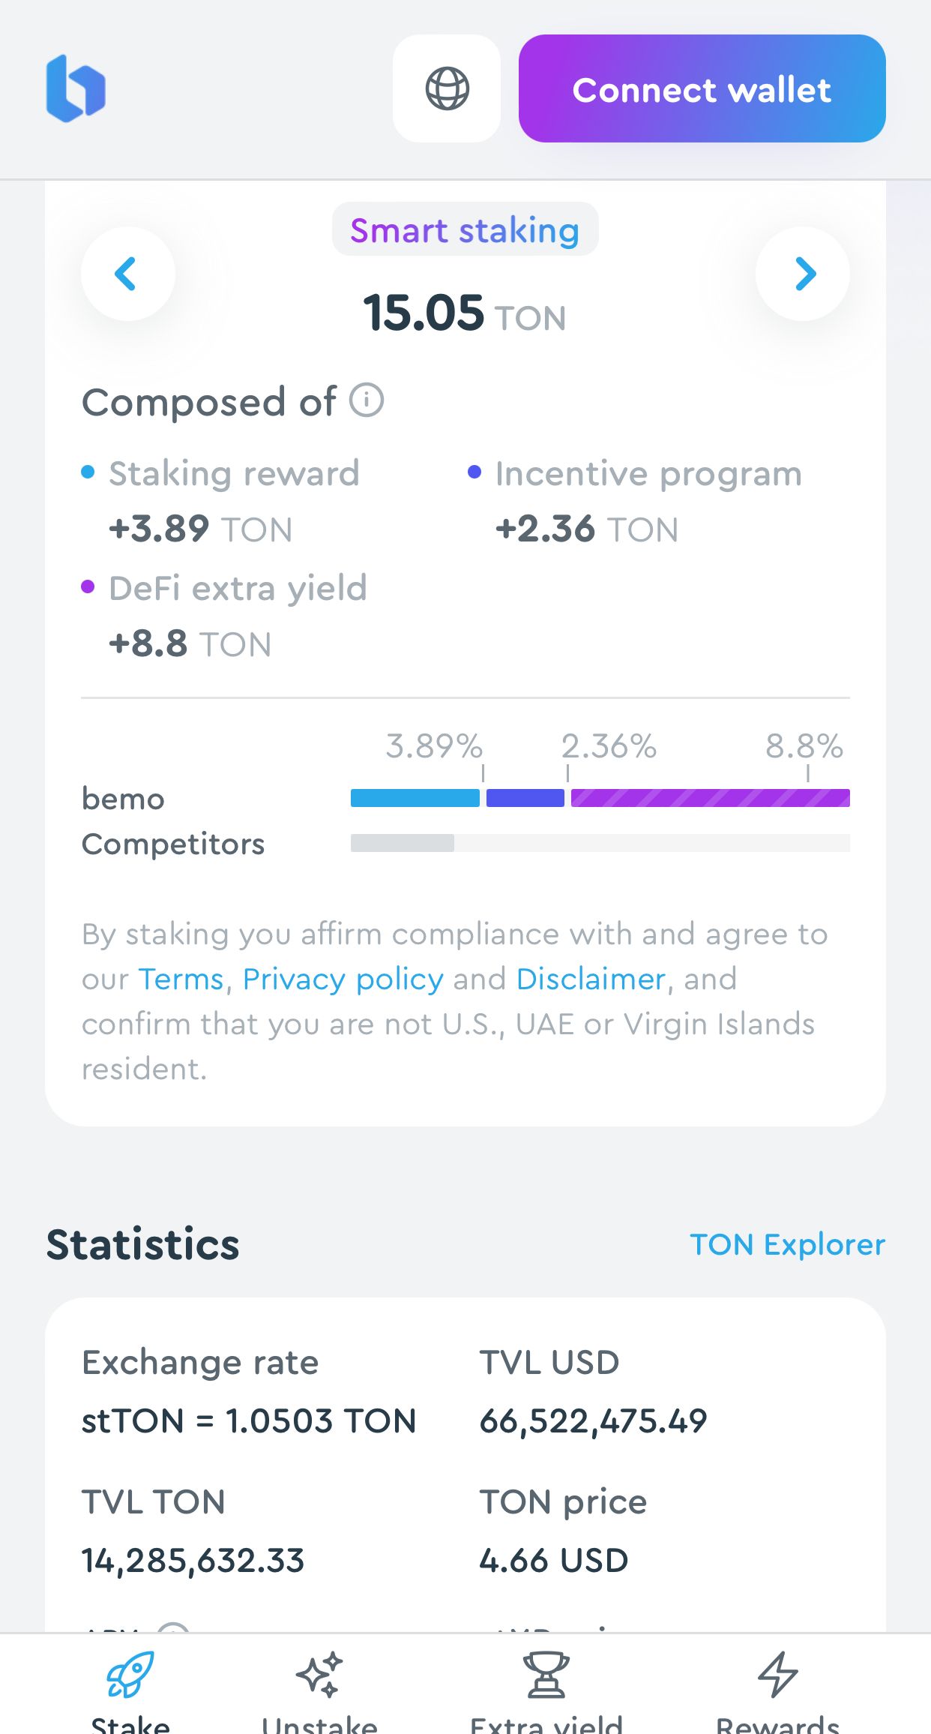
Task: Open the TON Explorer link
Action: click(x=787, y=1244)
